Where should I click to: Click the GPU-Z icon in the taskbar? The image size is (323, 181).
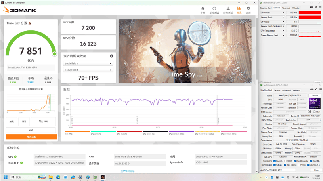click(95, 177)
